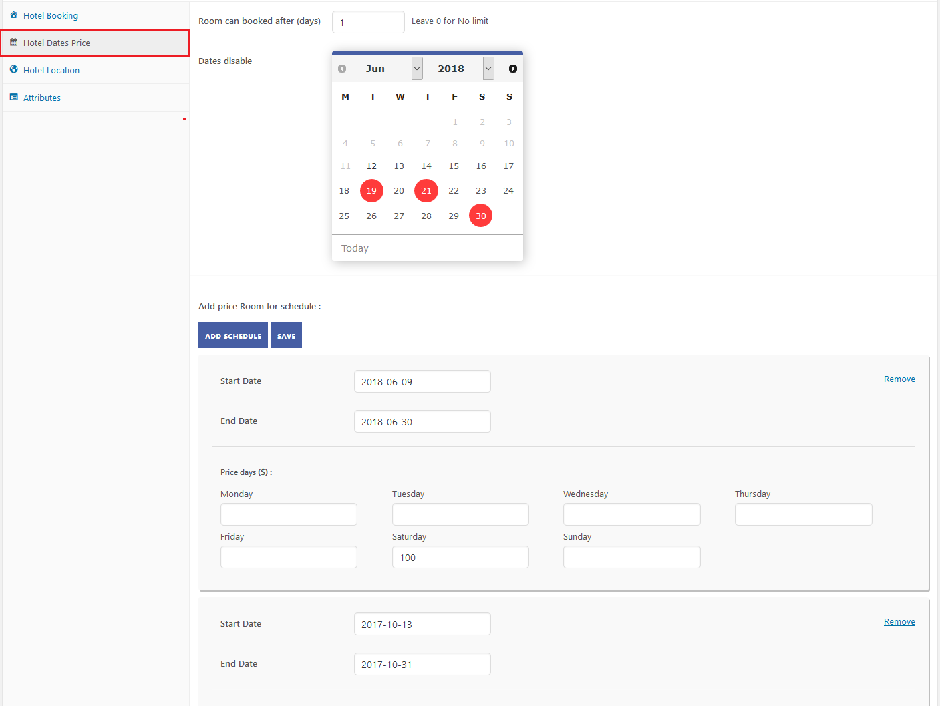940x706 pixels.
Task: Click the Hotel Dates Price calendar icon
Action: tap(14, 42)
